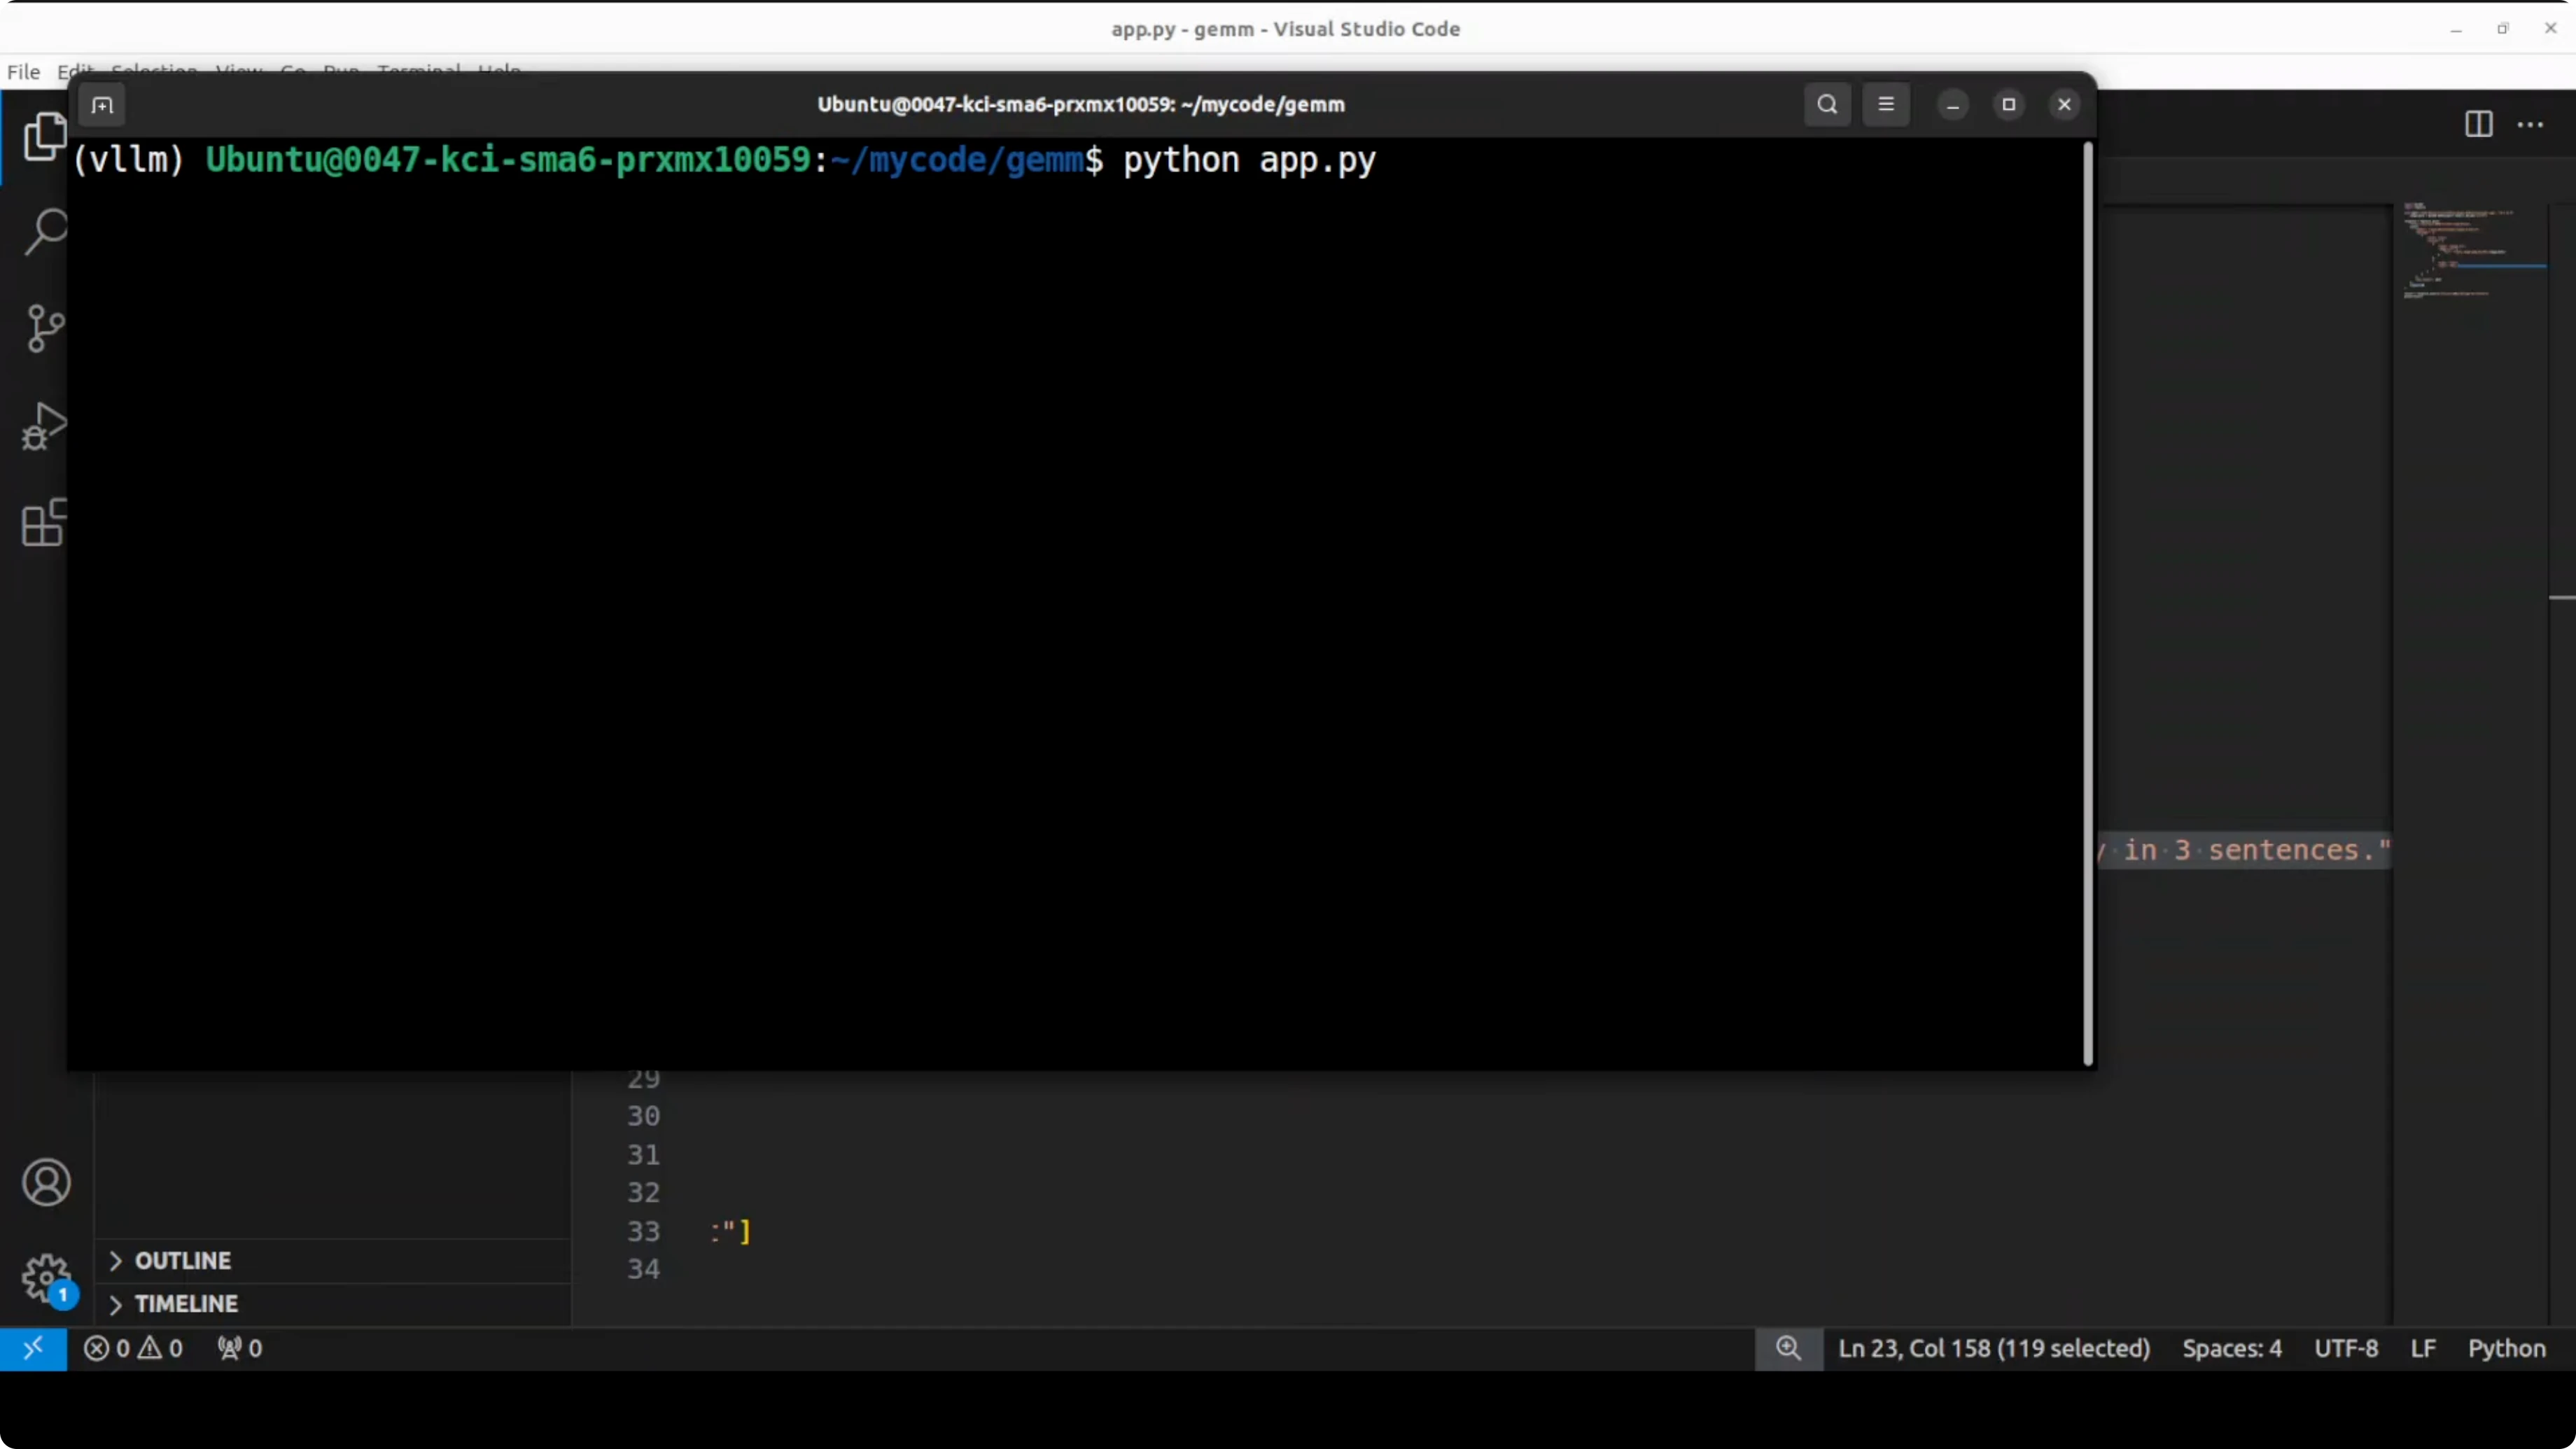The image size is (2576, 1449).
Task: Open the Run and Debug panel
Action: [45, 425]
